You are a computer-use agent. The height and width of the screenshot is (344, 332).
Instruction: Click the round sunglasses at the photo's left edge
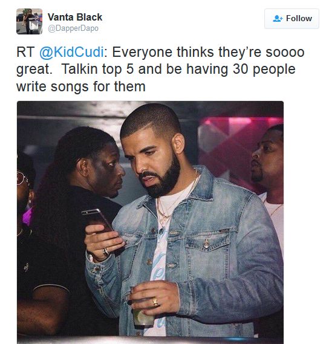pyautogui.click(x=22, y=179)
